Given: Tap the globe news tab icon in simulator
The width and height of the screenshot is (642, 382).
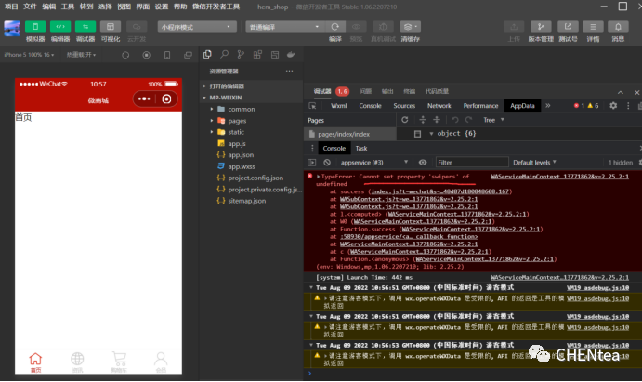Looking at the screenshot, I should pyautogui.click(x=77, y=359).
